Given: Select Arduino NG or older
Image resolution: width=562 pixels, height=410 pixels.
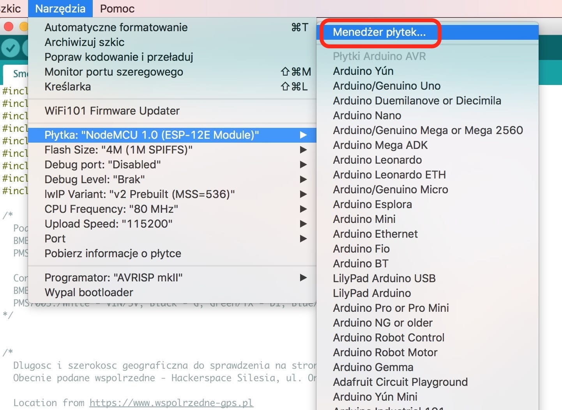Looking at the screenshot, I should pos(428,323).
